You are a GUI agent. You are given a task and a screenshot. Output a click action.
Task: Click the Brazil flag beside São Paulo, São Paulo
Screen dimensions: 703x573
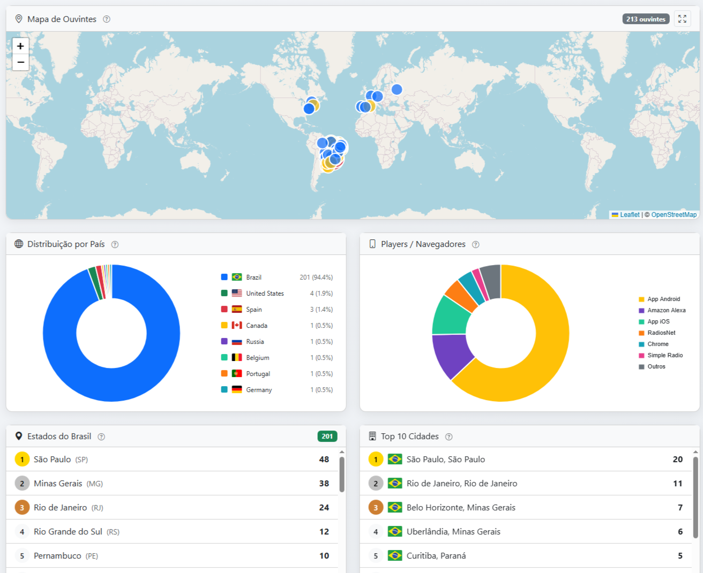click(395, 459)
